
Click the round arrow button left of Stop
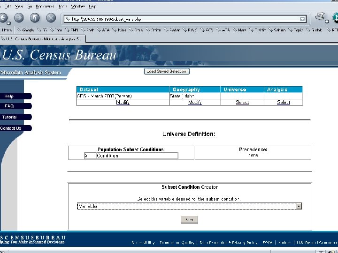[35, 18]
